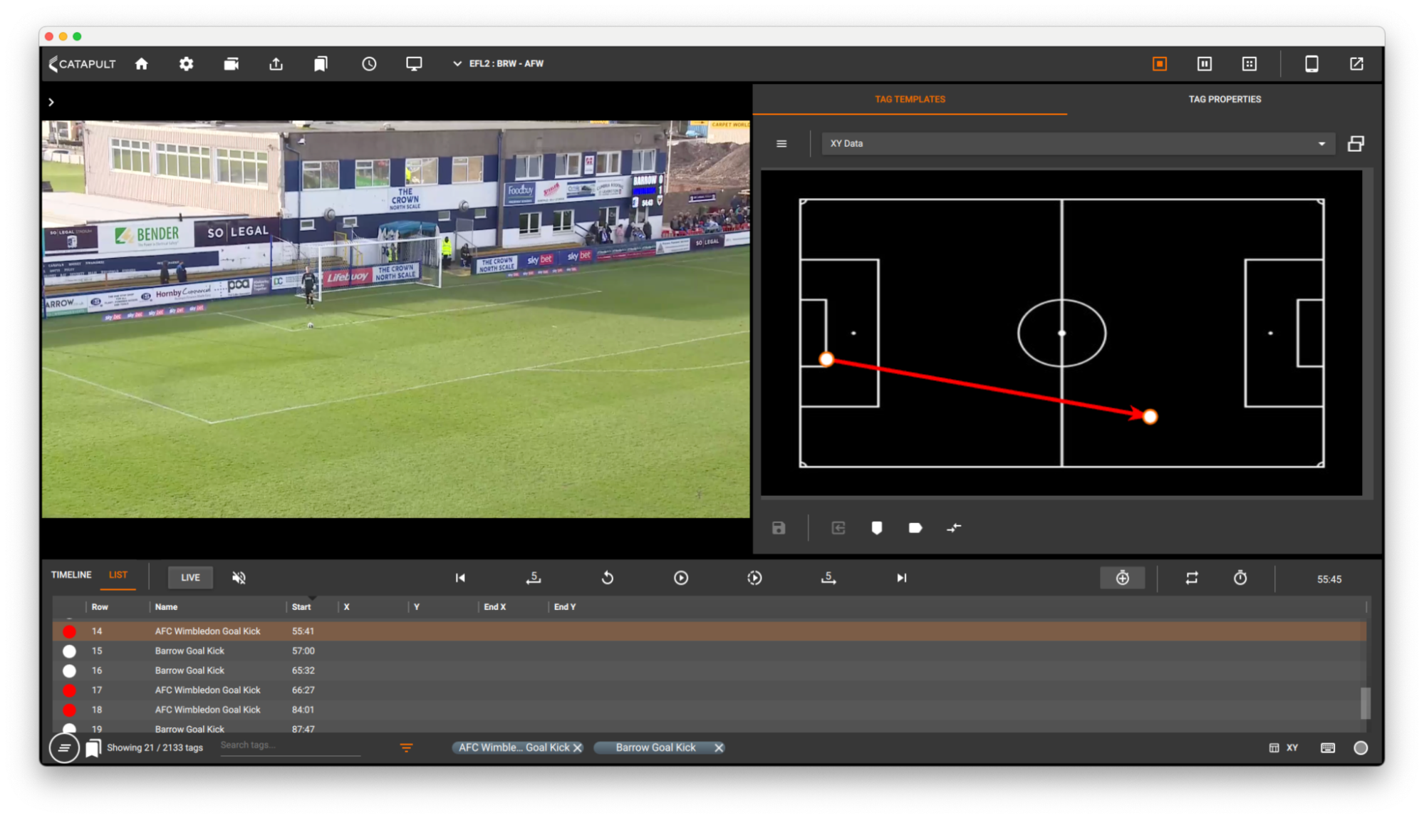Toggle the muted speaker audio icon
This screenshot has width=1424, height=818.
tap(239, 578)
